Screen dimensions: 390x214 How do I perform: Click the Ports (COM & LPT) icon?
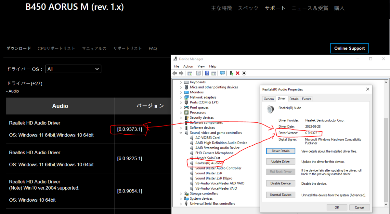point(187,102)
